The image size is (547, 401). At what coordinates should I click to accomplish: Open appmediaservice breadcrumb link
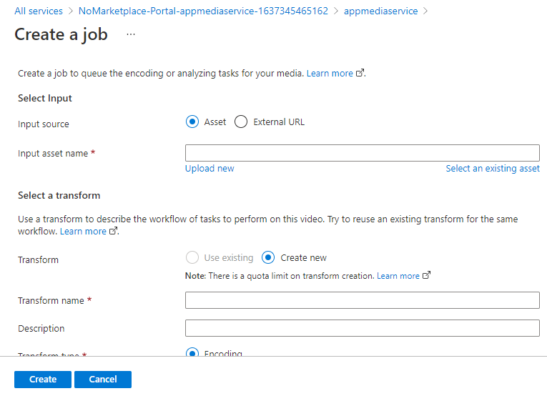tap(380, 11)
